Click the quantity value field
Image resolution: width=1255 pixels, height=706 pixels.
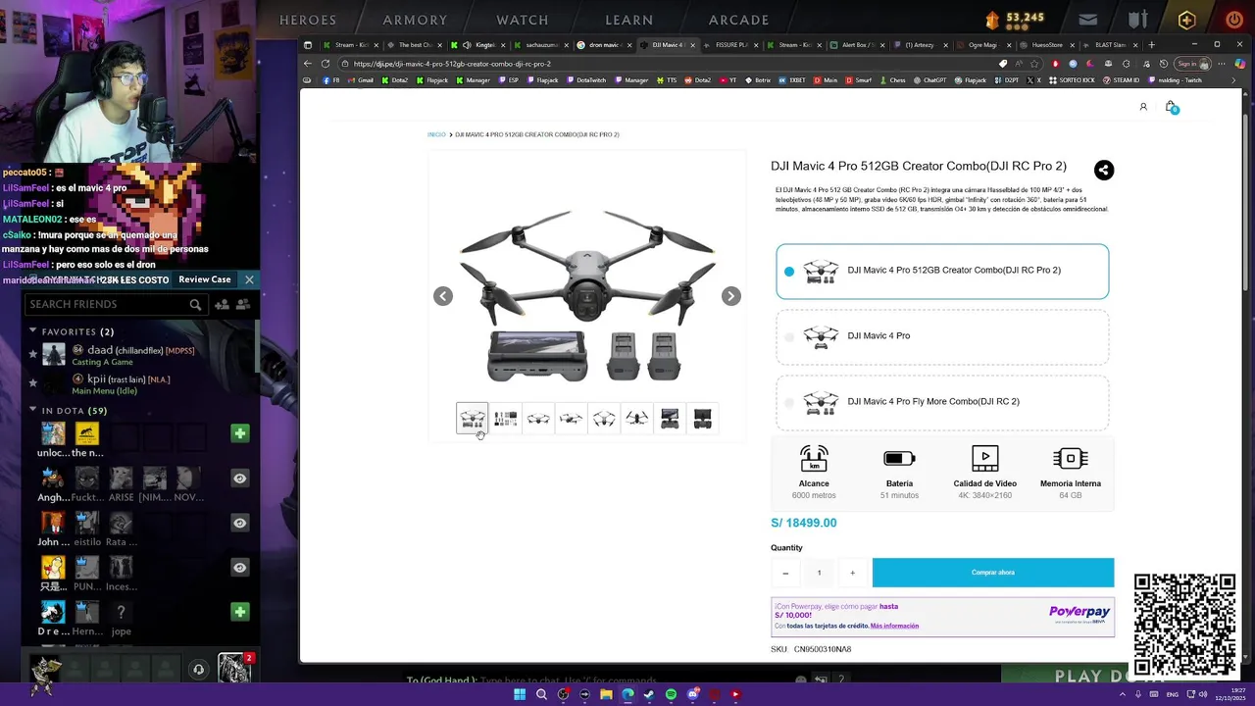[x=819, y=573]
